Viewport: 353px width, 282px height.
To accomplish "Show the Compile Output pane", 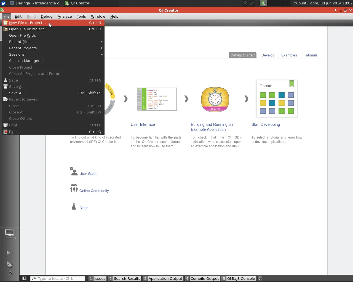I will tap(202, 278).
